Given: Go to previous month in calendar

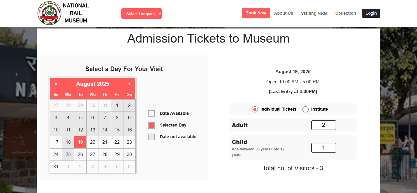Looking at the screenshot, I should click(x=56, y=84).
